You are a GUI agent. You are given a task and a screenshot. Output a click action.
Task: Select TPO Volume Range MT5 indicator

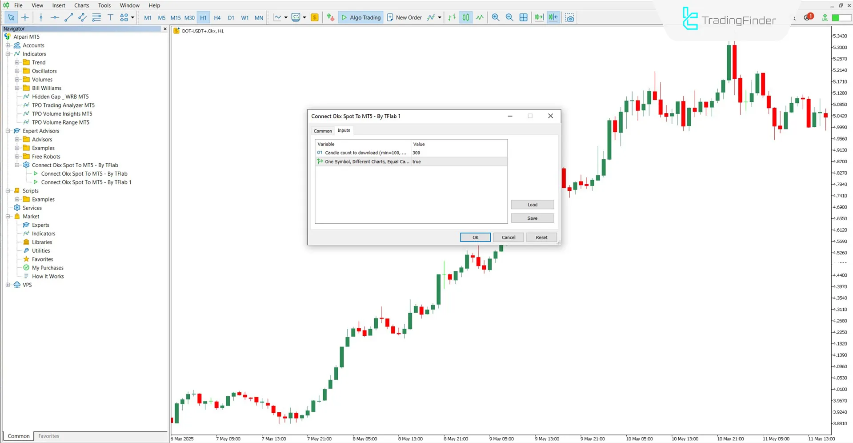[60, 122]
